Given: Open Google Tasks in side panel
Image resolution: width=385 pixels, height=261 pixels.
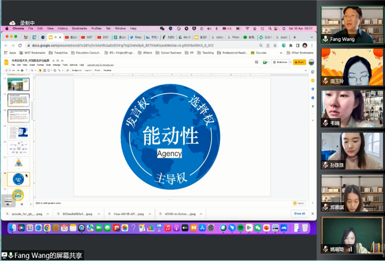Looking at the screenshot, I should [x=312, y=89].
